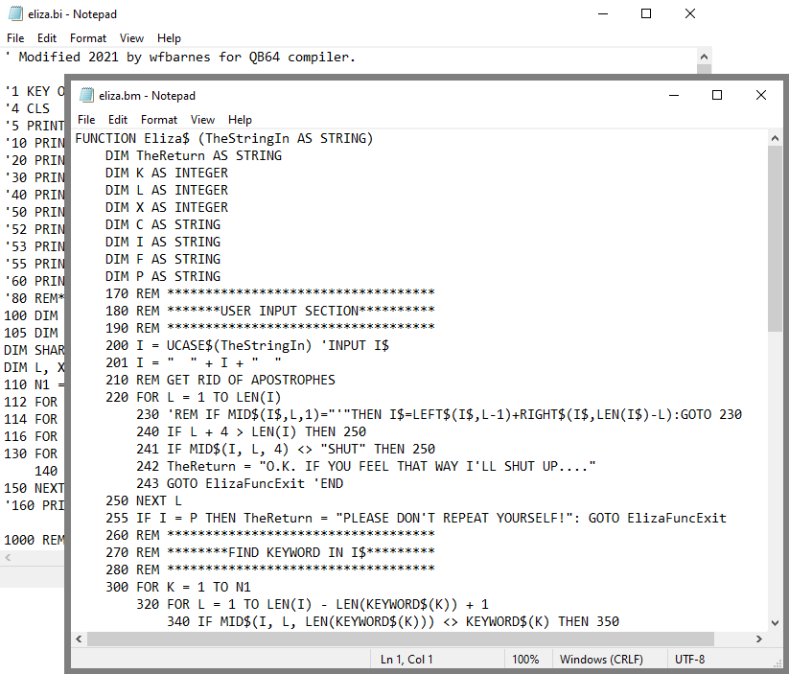Click the vertical scrollbar thumb in eliza.bm

coord(775,240)
